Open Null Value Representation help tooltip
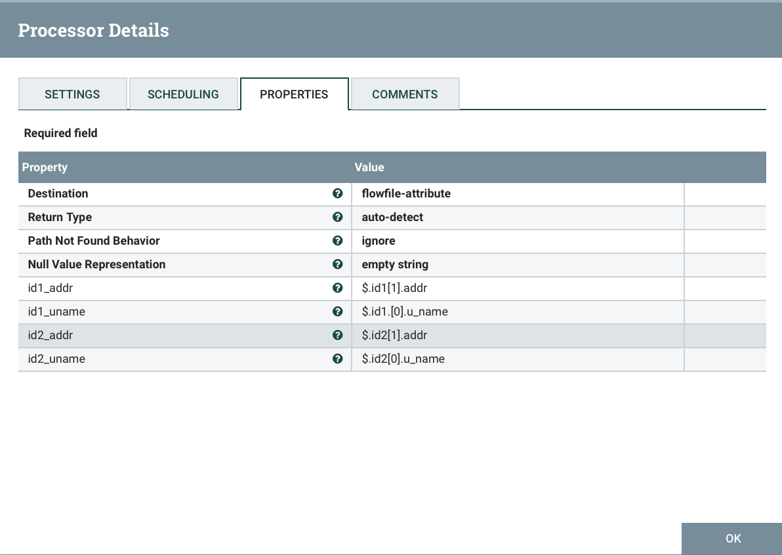Image resolution: width=782 pixels, height=555 pixels. click(337, 264)
